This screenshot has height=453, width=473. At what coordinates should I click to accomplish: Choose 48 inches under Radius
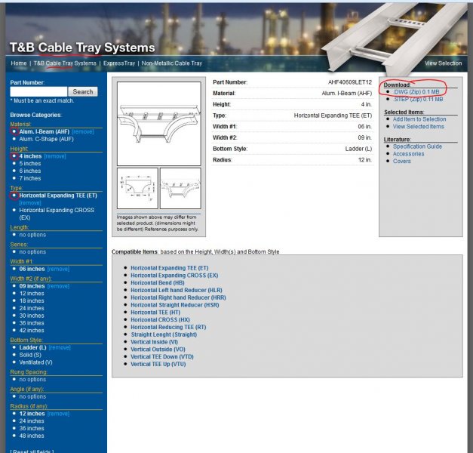coord(32,436)
